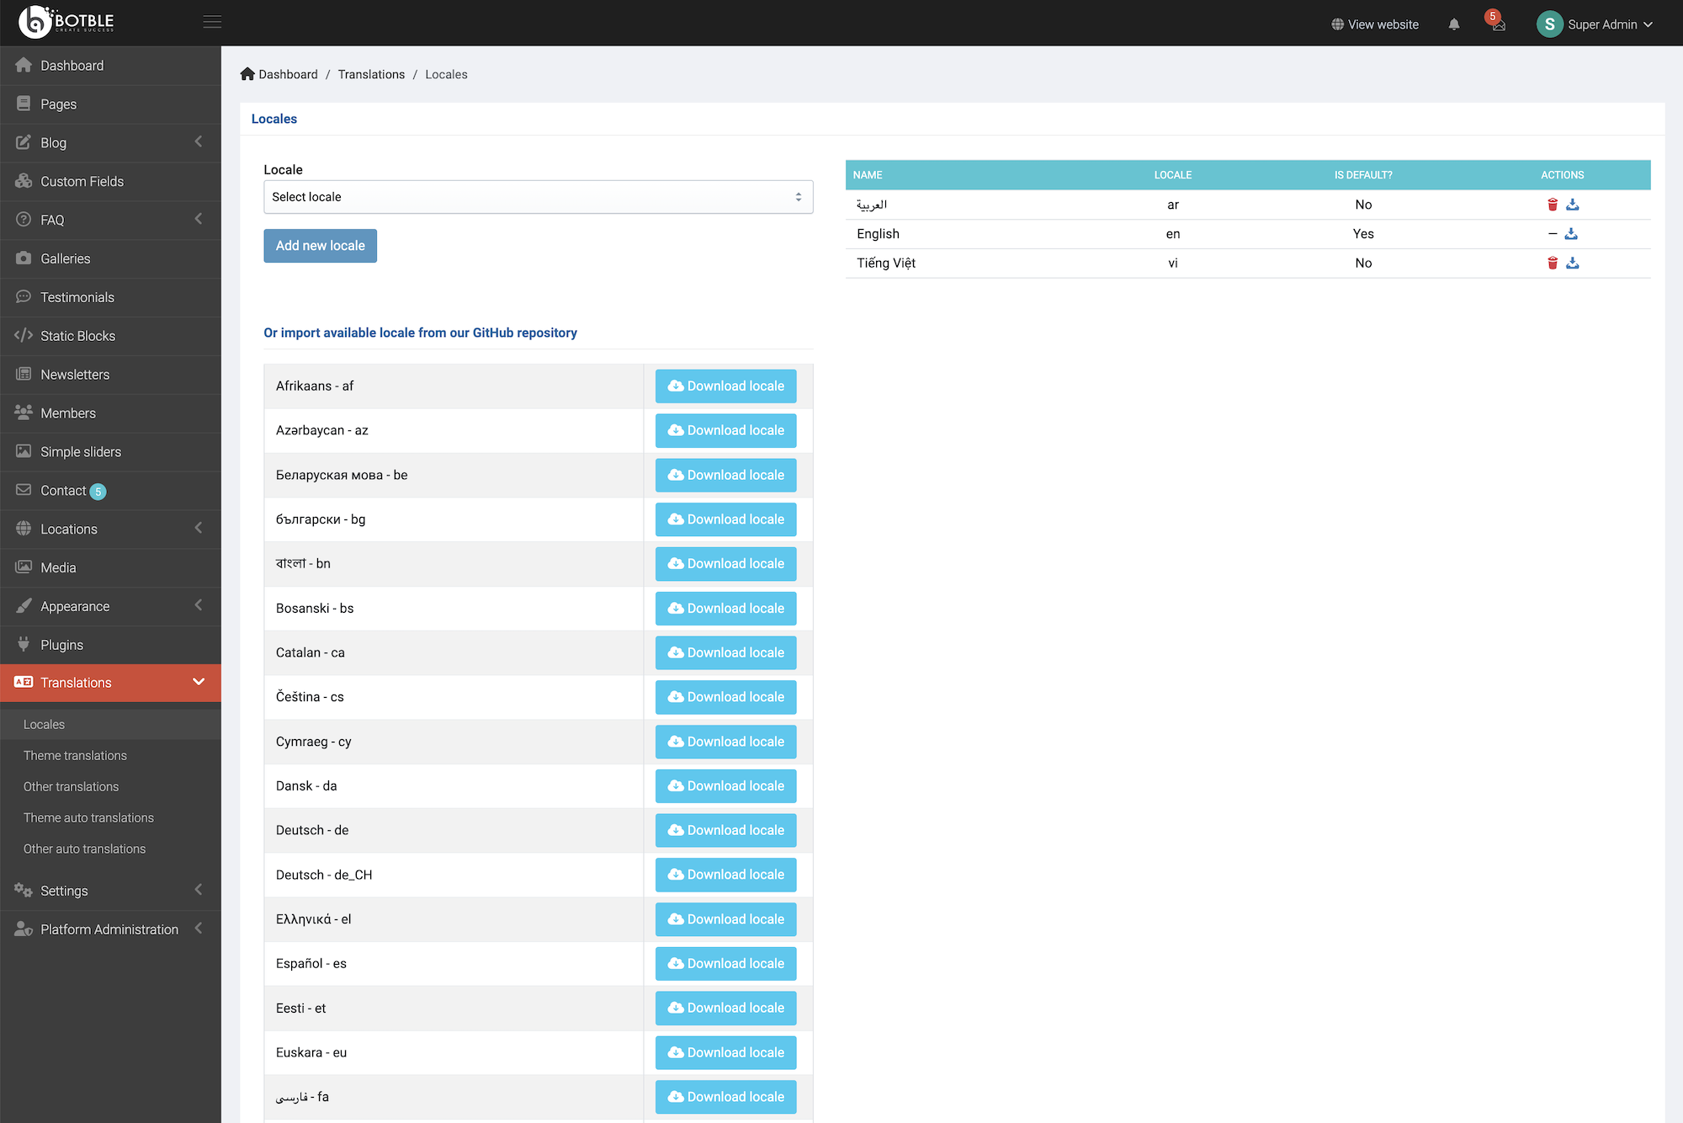This screenshot has height=1123, width=1683.
Task: Open the messages envelope with badge
Action: tap(1498, 24)
